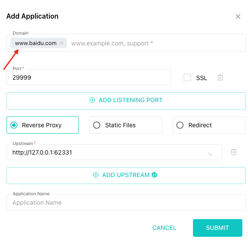
Task: Focus the Domain input placeholder area
Action: (x=157, y=43)
